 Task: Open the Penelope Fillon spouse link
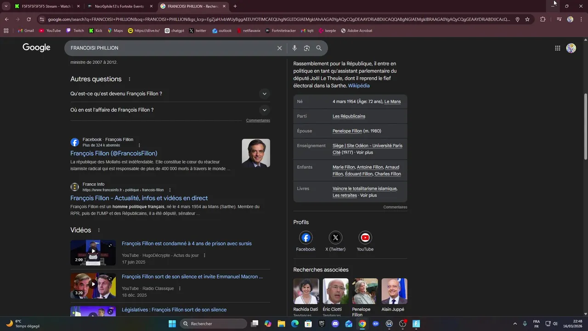click(347, 131)
